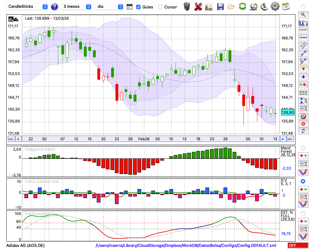Jump to start with << button
The width and height of the screenshot is (313, 250).
pos(11,139)
